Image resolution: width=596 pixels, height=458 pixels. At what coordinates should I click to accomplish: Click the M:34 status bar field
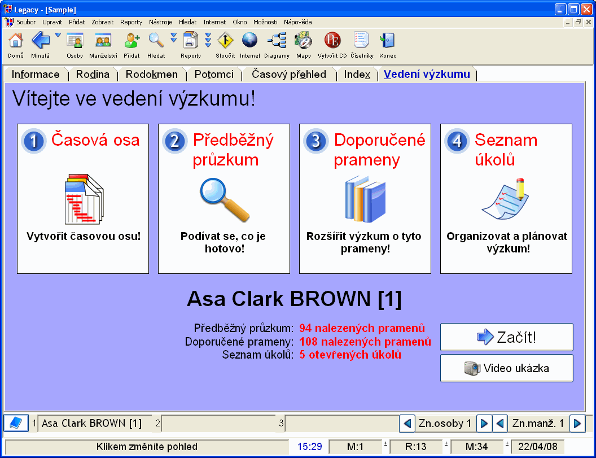pos(477,447)
